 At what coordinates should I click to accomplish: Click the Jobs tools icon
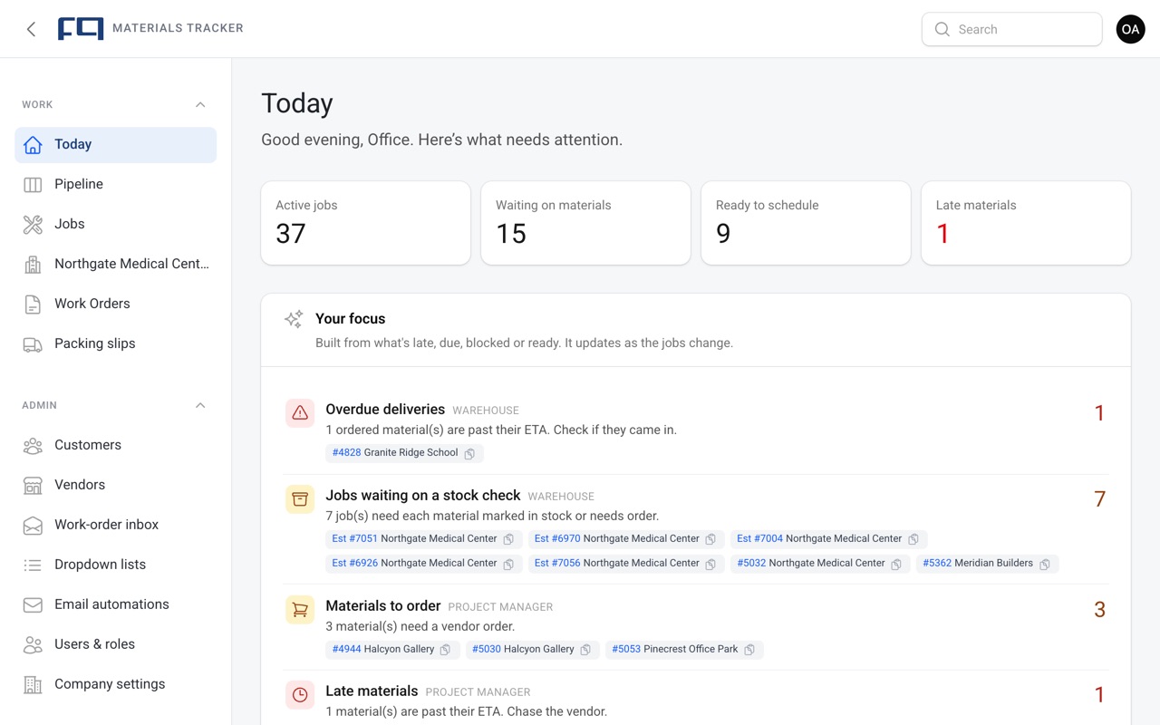click(x=33, y=225)
